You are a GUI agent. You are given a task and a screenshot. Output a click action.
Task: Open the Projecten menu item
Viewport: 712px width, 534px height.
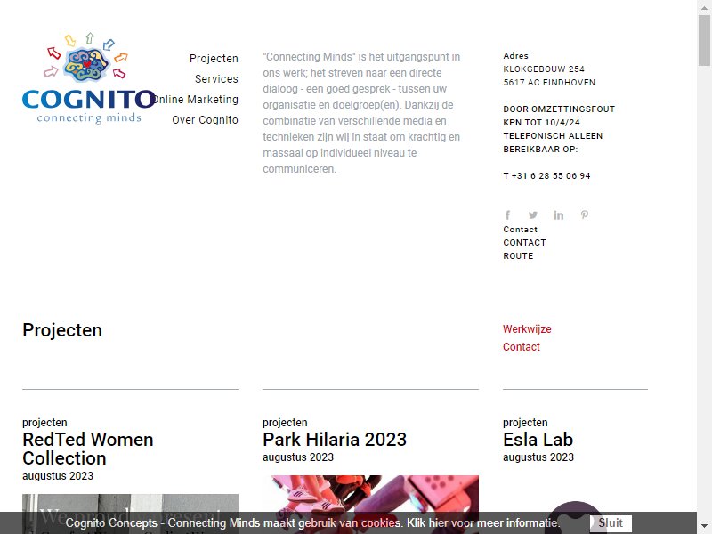[x=214, y=59]
